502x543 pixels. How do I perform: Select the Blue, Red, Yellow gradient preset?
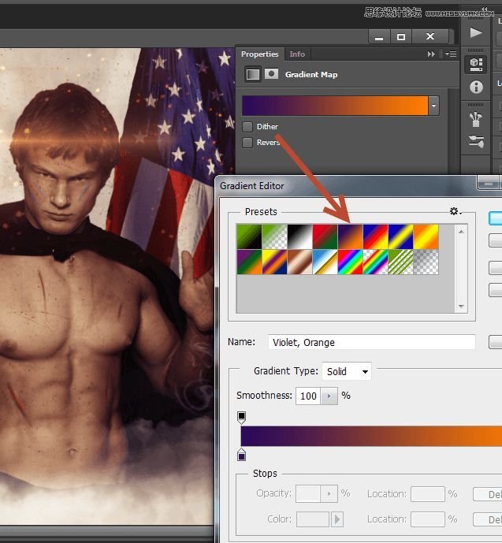click(x=376, y=237)
